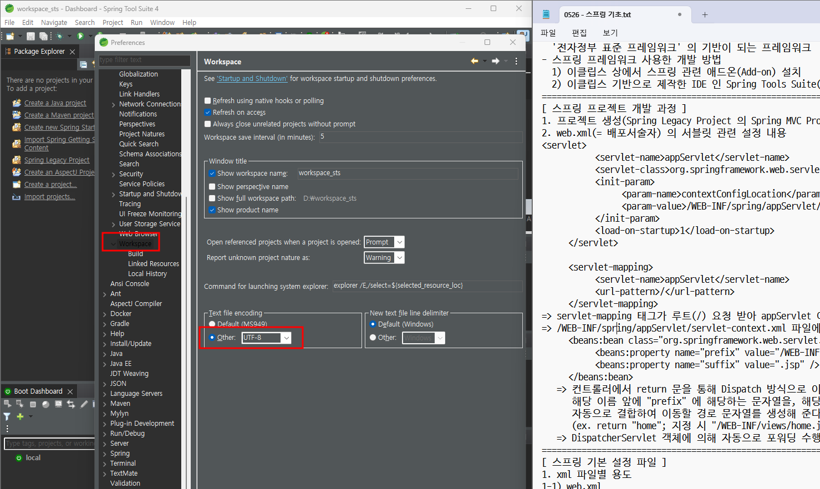This screenshot has height=489, width=820.
Task: Select Other text file encoding radio
Action: click(212, 338)
